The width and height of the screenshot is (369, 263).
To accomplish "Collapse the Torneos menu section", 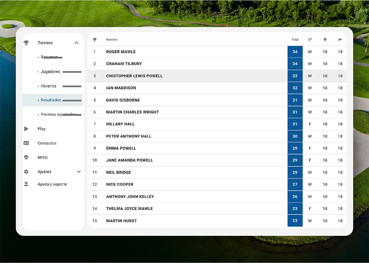I will click(x=76, y=43).
